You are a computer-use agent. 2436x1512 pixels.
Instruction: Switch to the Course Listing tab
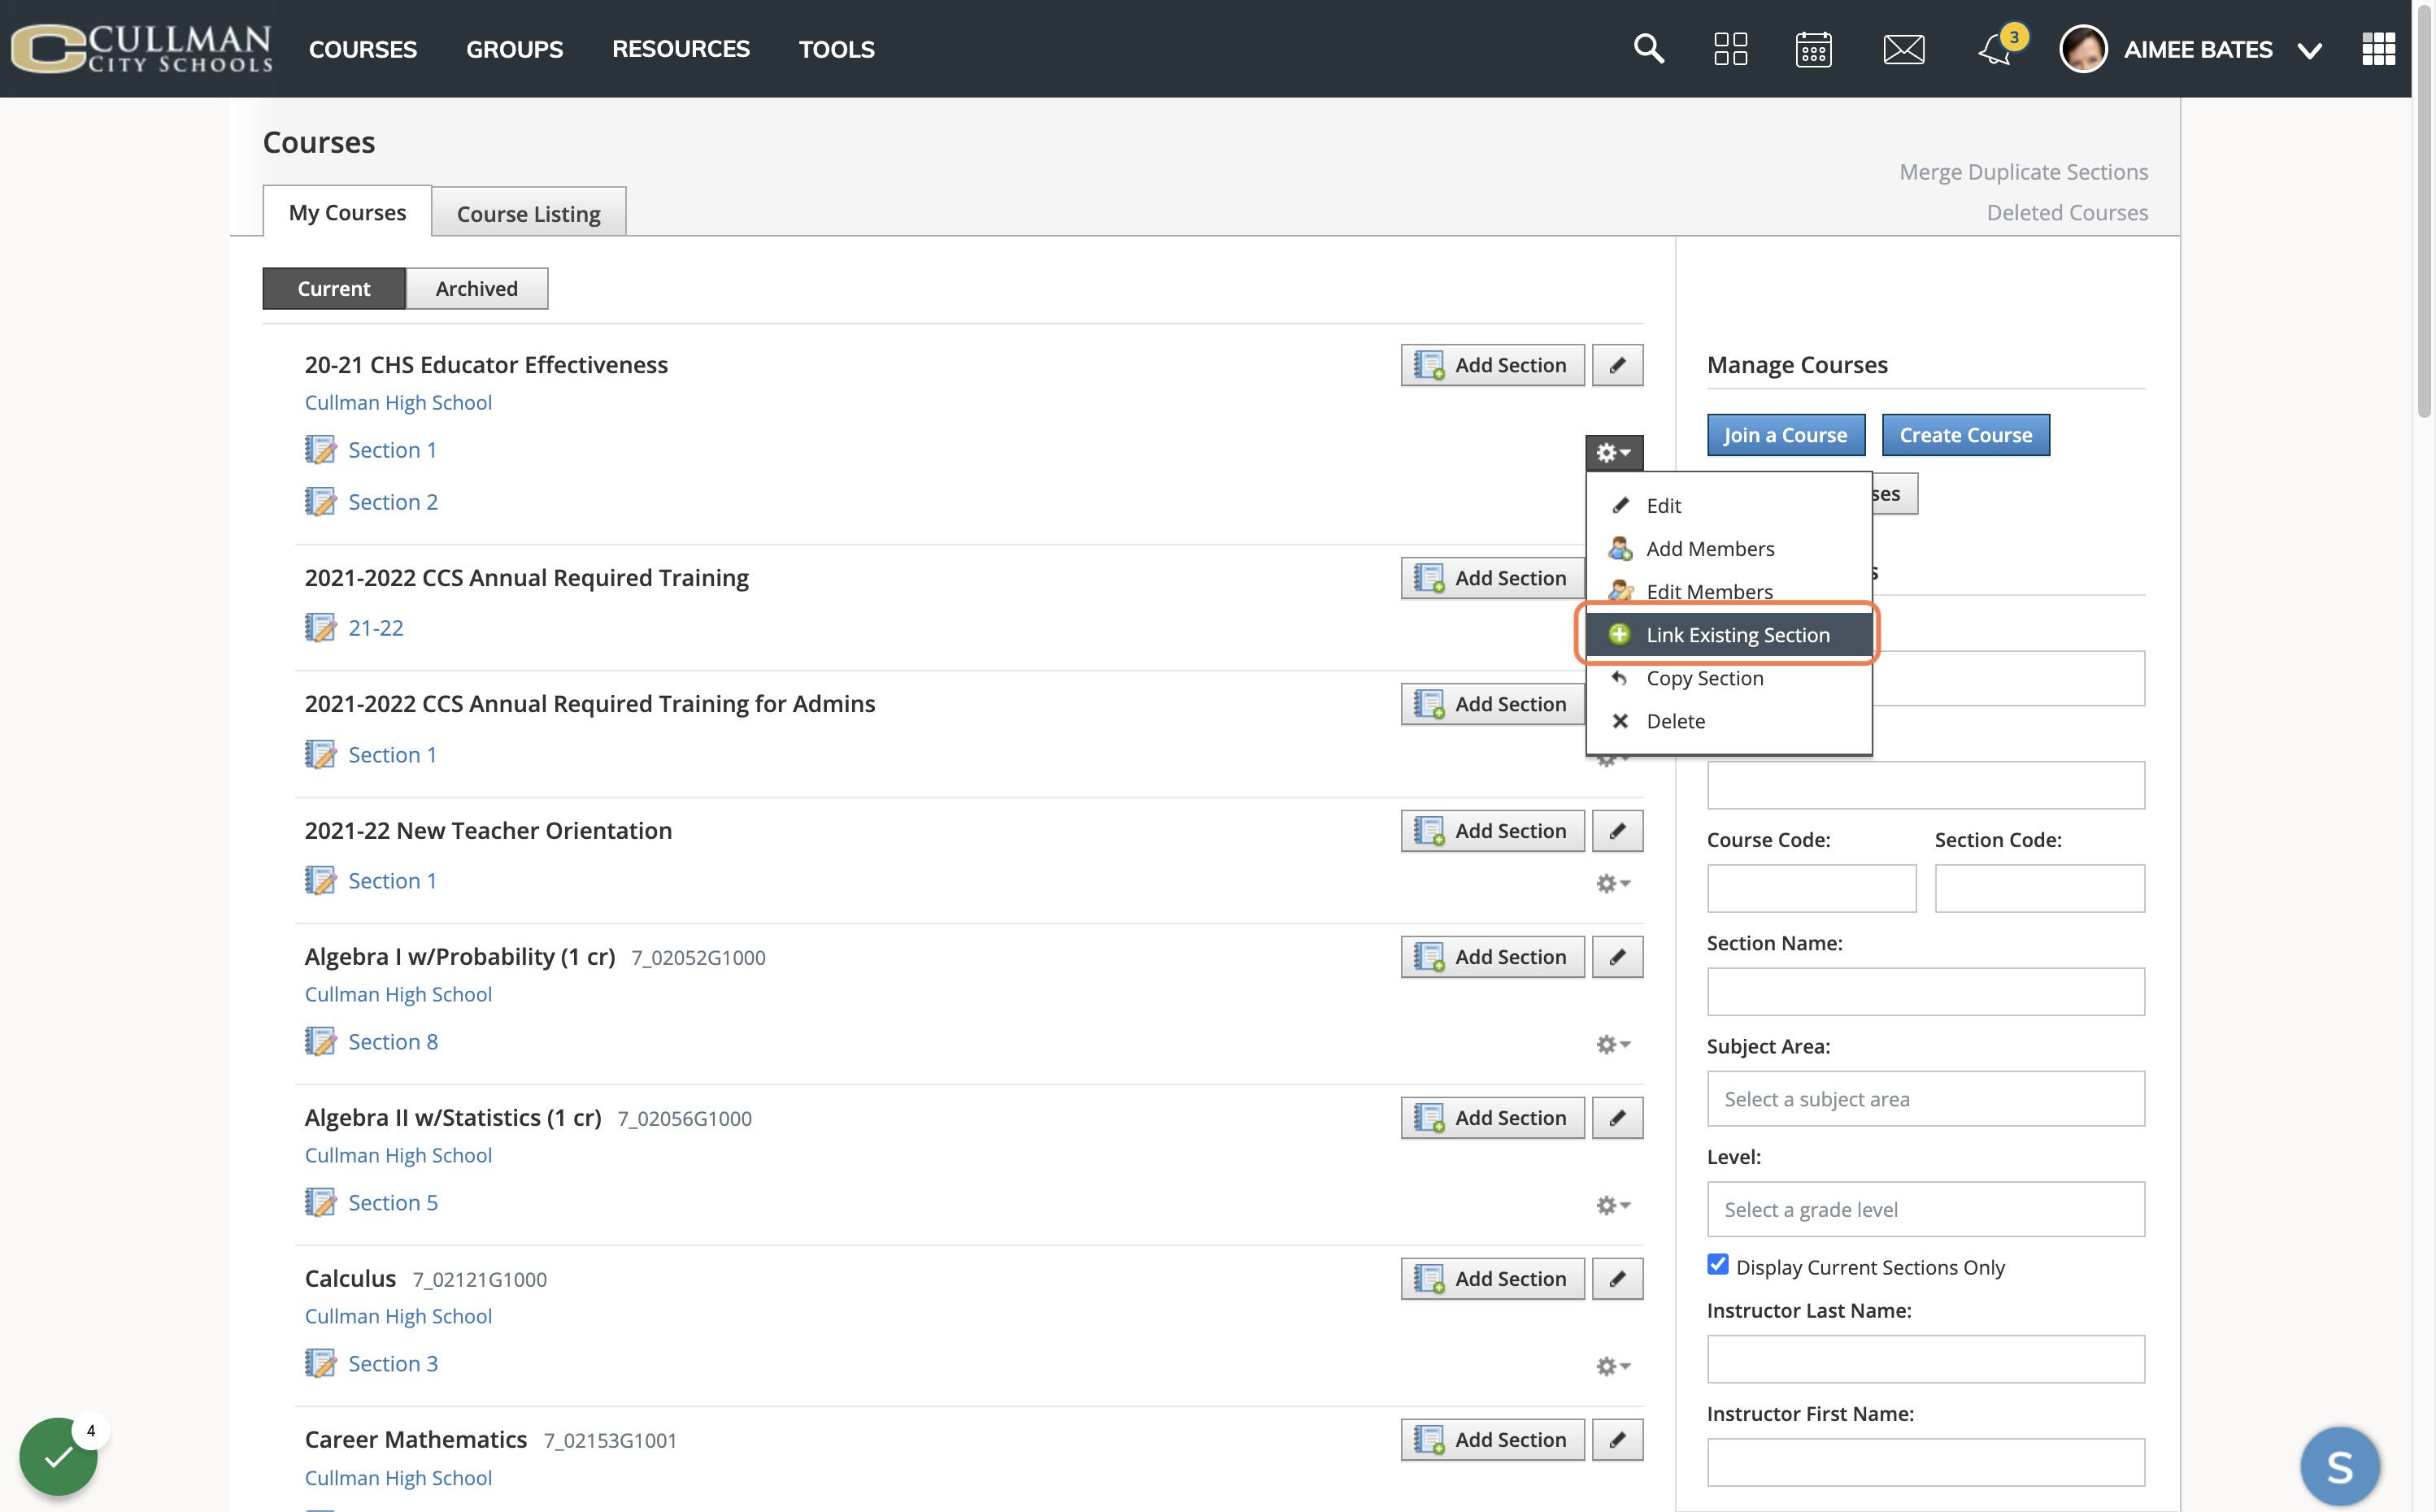pyautogui.click(x=528, y=212)
